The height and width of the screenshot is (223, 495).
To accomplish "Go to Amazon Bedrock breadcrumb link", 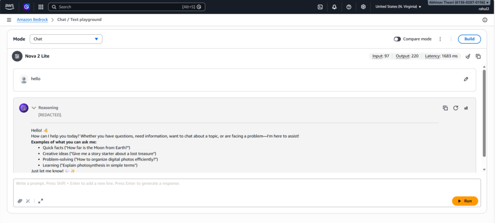I will (32, 20).
